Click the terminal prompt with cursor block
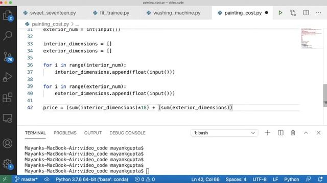This screenshot has width=327, height=183. [87, 171]
